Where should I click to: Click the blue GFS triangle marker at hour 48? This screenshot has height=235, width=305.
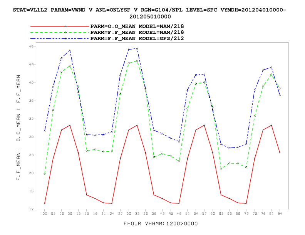[179, 142]
